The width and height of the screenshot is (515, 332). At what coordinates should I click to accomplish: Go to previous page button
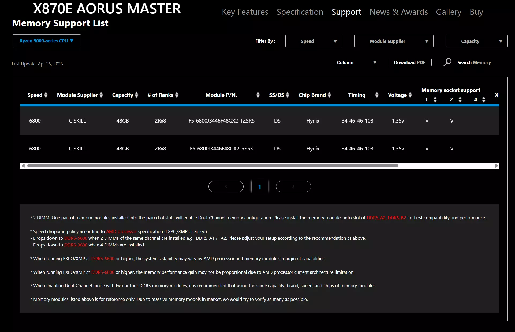pyautogui.click(x=226, y=186)
